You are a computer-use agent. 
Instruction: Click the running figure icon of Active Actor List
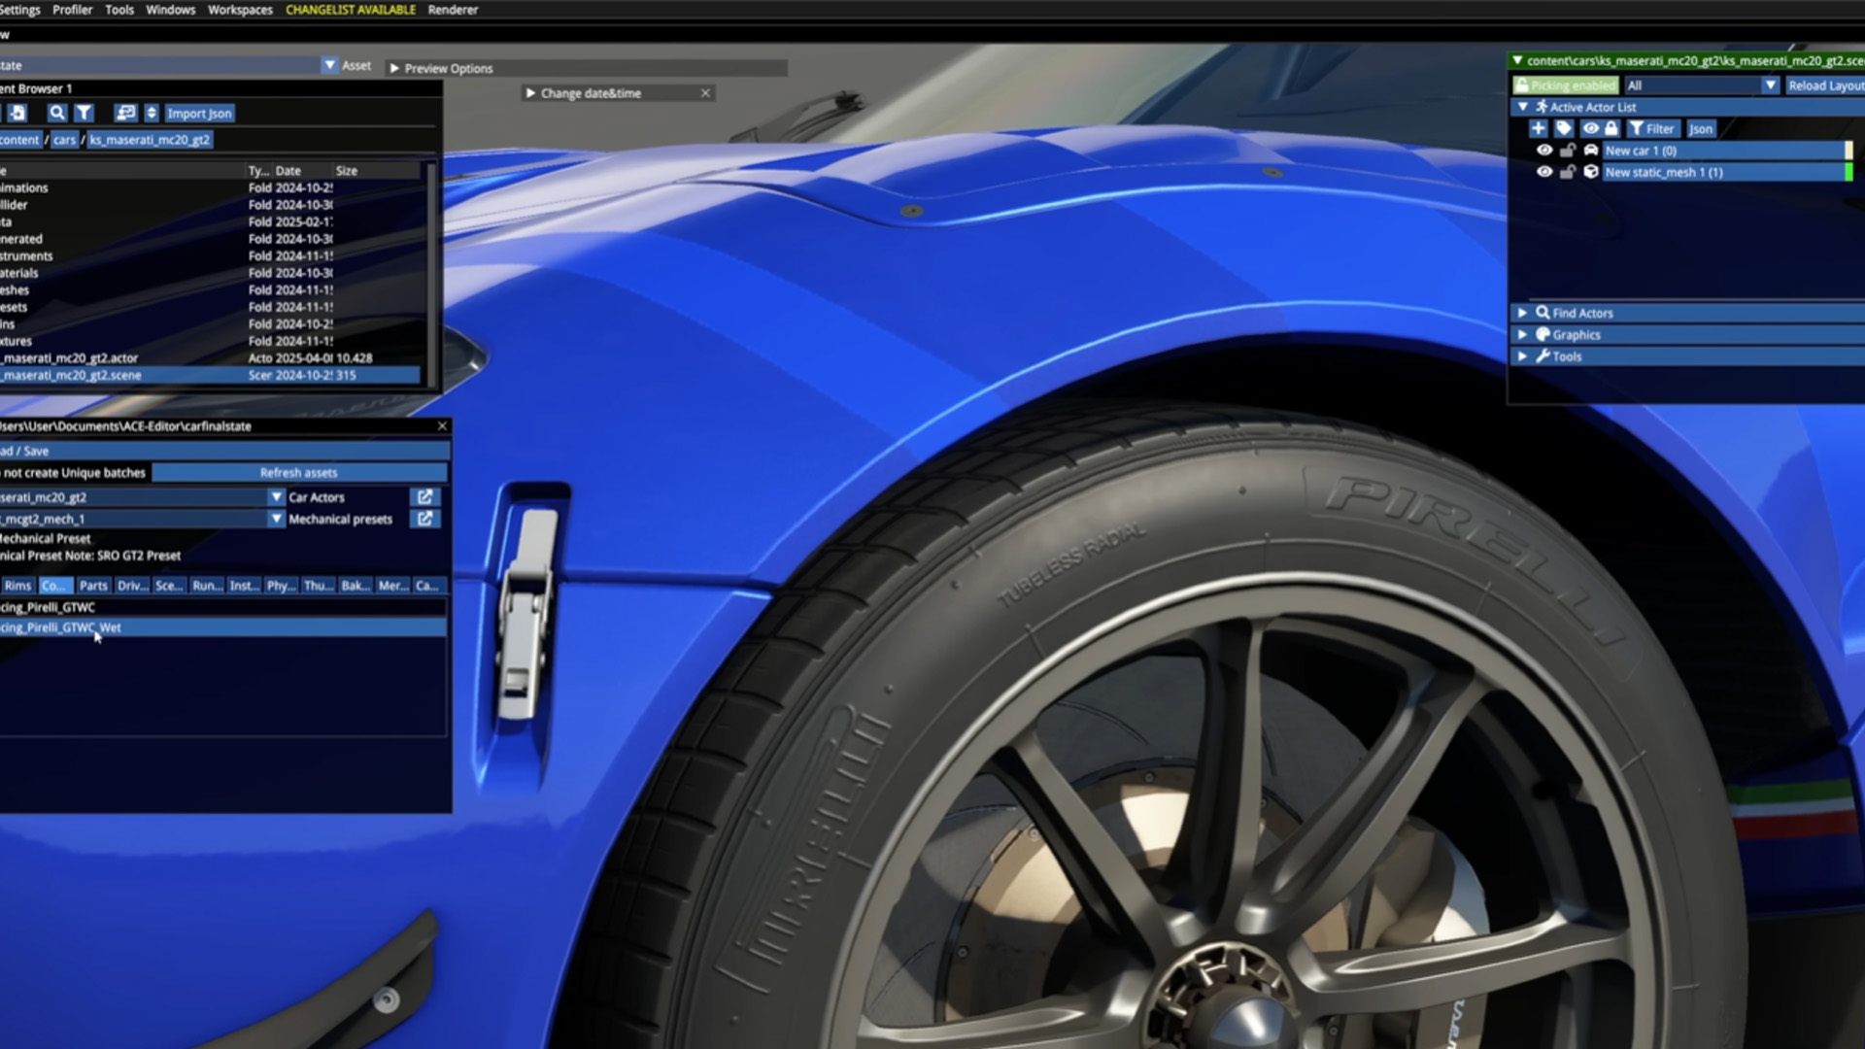point(1542,107)
